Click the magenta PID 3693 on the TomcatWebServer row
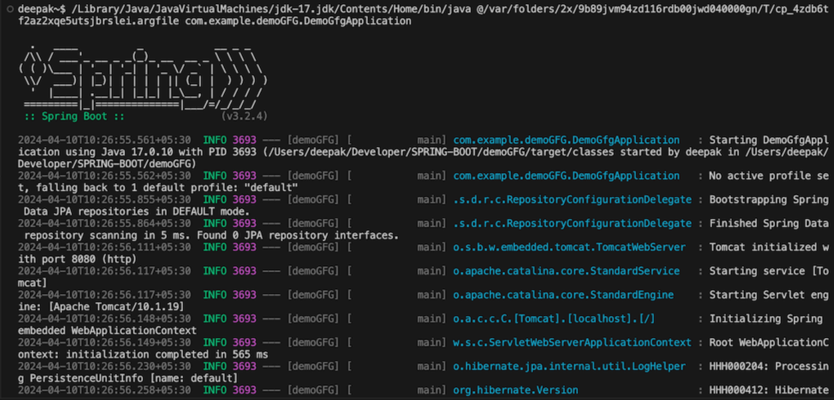The width and height of the screenshot is (834, 400). 244,247
